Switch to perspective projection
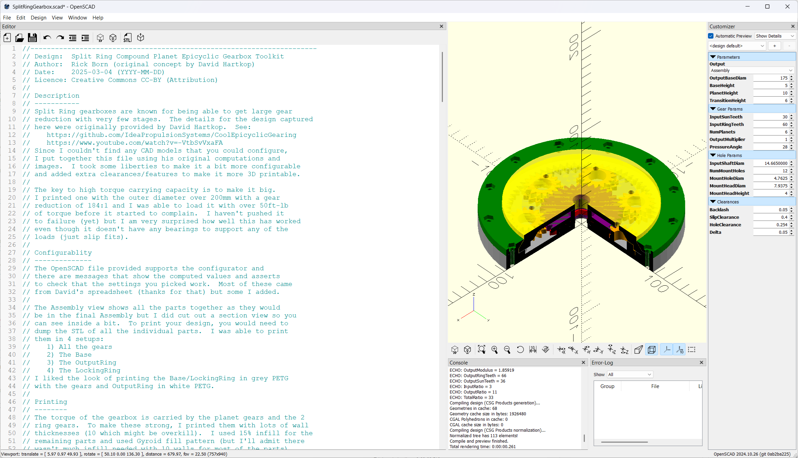Screen dimensions: 798x458 [639, 349]
